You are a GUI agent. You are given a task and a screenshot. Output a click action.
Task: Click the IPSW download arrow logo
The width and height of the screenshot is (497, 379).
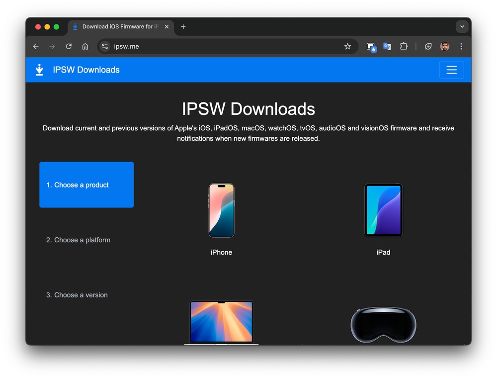point(39,70)
